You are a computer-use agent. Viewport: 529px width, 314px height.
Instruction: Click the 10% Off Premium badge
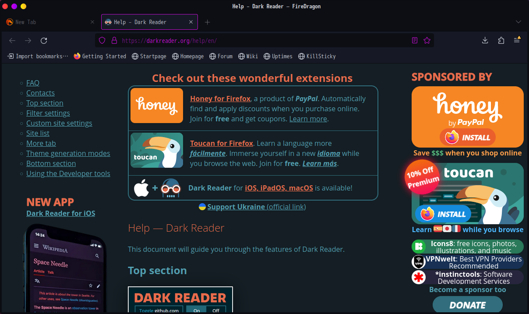point(423,176)
